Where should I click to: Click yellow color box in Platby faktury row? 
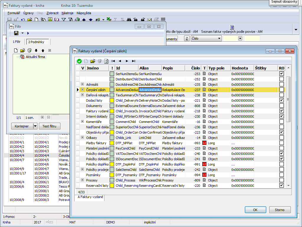112,143
